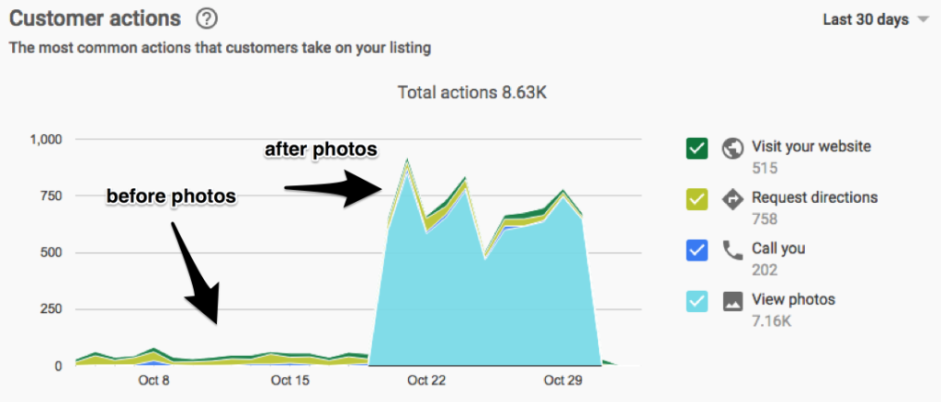Click the Call you legend label
Viewport: 941px width, 402px height.
click(777, 248)
